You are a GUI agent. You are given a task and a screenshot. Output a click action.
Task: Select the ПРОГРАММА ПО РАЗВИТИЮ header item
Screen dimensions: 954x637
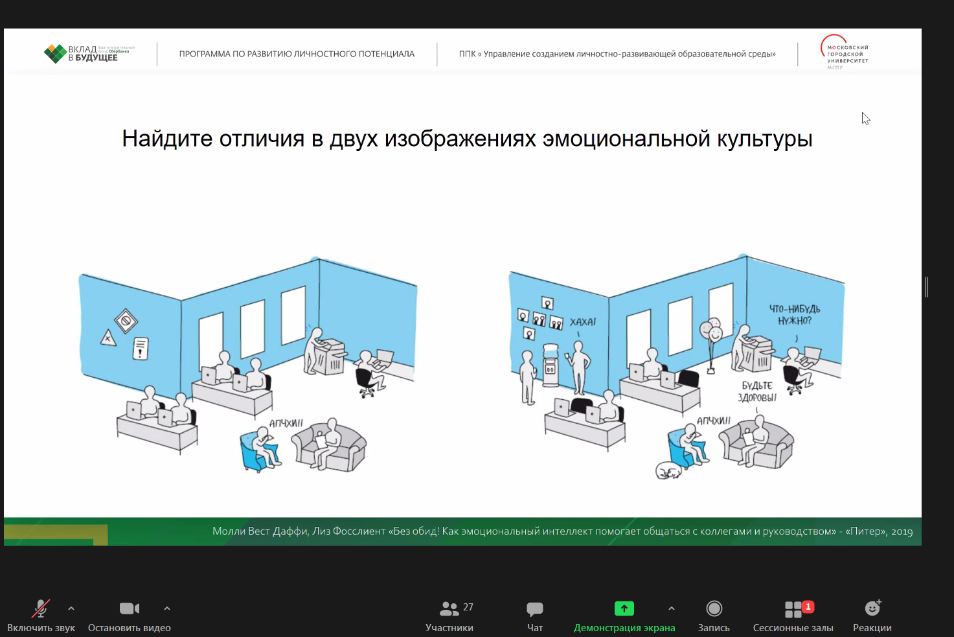297,54
